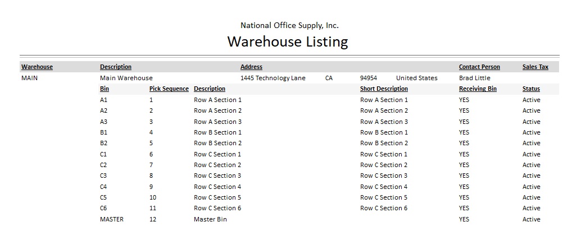Click the MAIN warehouse code
This screenshot has height=231, width=581.
29,78
